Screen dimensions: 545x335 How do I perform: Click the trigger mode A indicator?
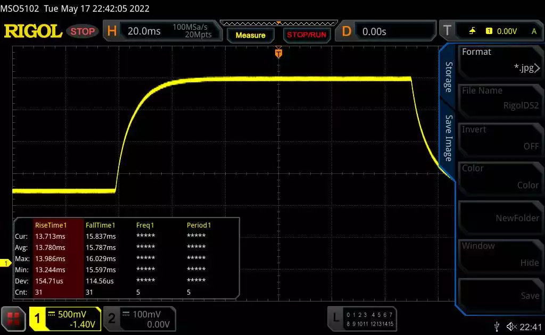(x=534, y=31)
